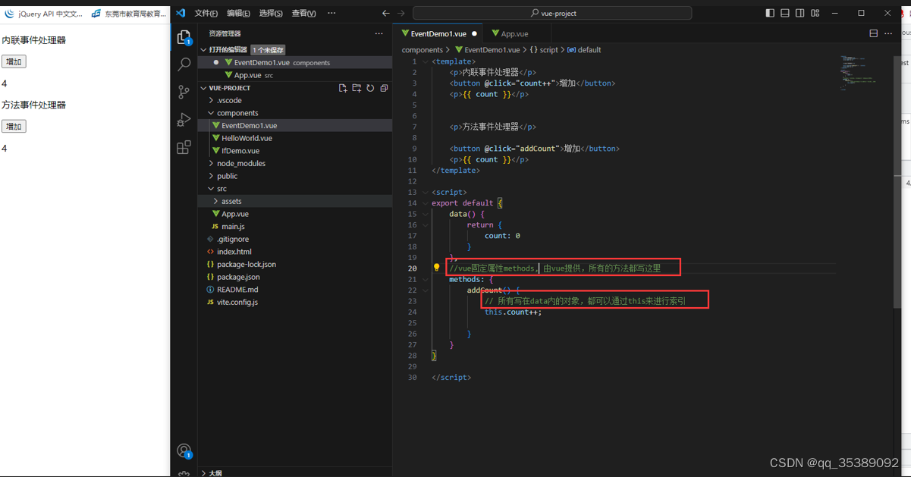Collapse the src folder
This screenshot has height=477, width=911.
click(x=211, y=189)
